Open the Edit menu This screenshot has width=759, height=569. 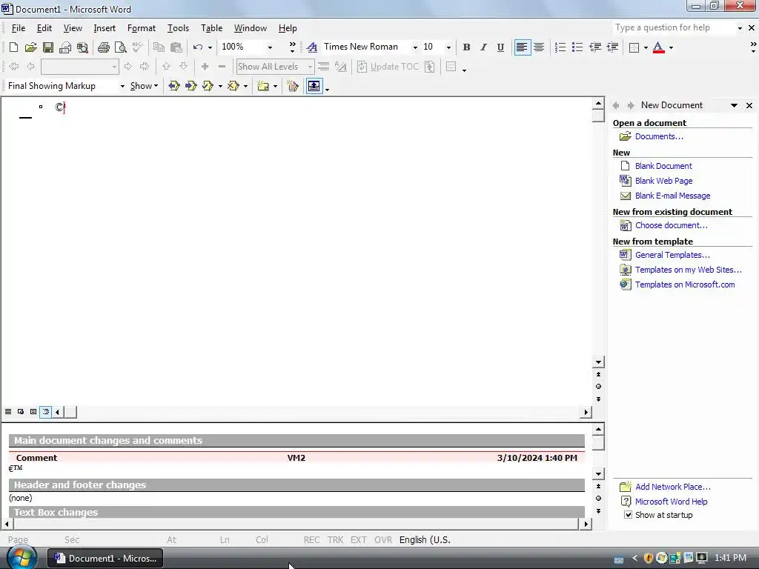pos(44,28)
